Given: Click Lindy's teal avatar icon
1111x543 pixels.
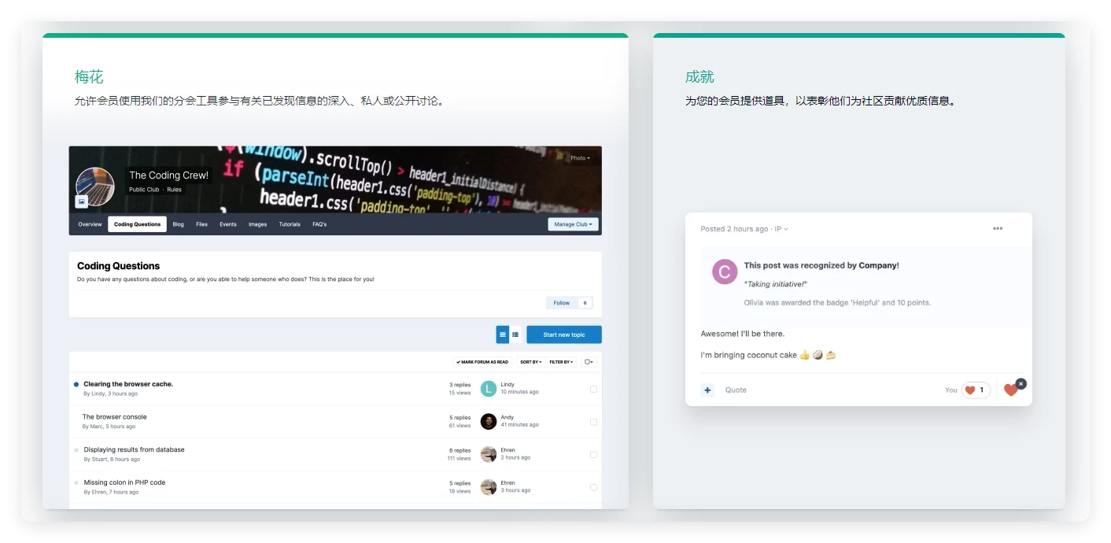Looking at the screenshot, I should [488, 388].
